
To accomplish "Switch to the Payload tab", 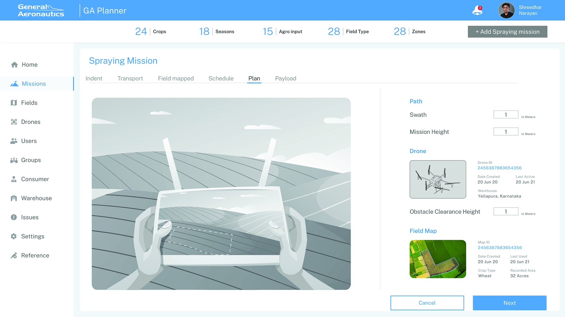I will 285,78.
